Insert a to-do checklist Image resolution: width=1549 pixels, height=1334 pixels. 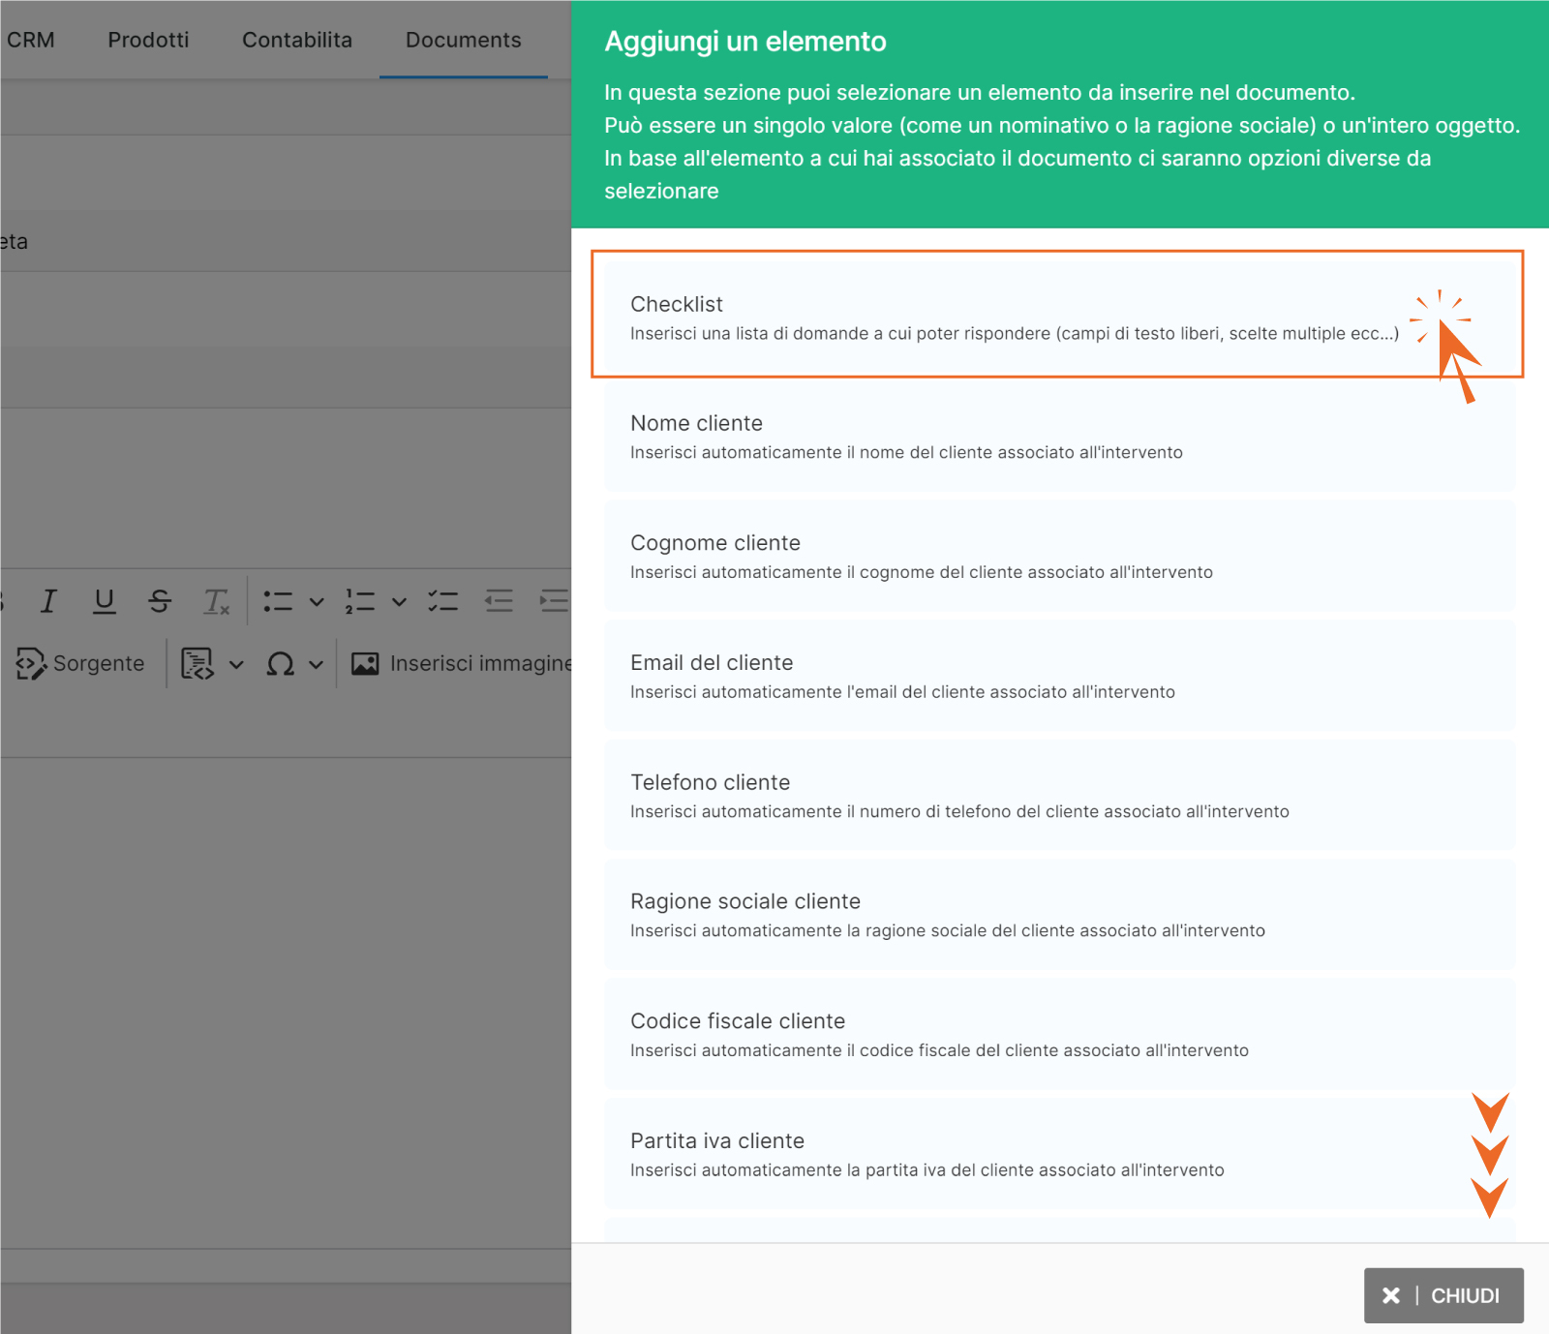pyautogui.click(x=442, y=601)
